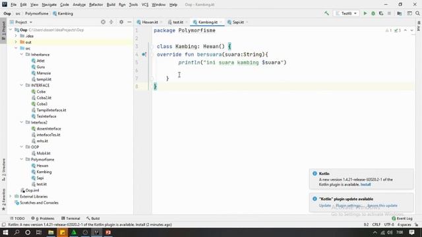
Task: Open the Problems tool window
Action: coord(43,219)
